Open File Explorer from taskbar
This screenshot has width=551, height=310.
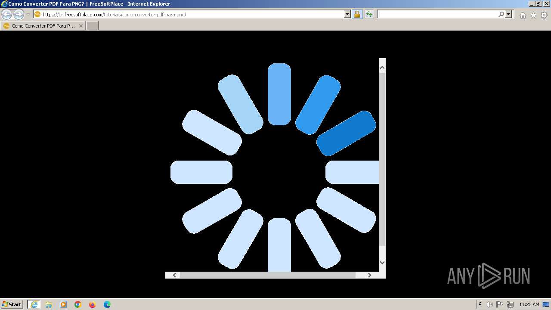coord(49,304)
